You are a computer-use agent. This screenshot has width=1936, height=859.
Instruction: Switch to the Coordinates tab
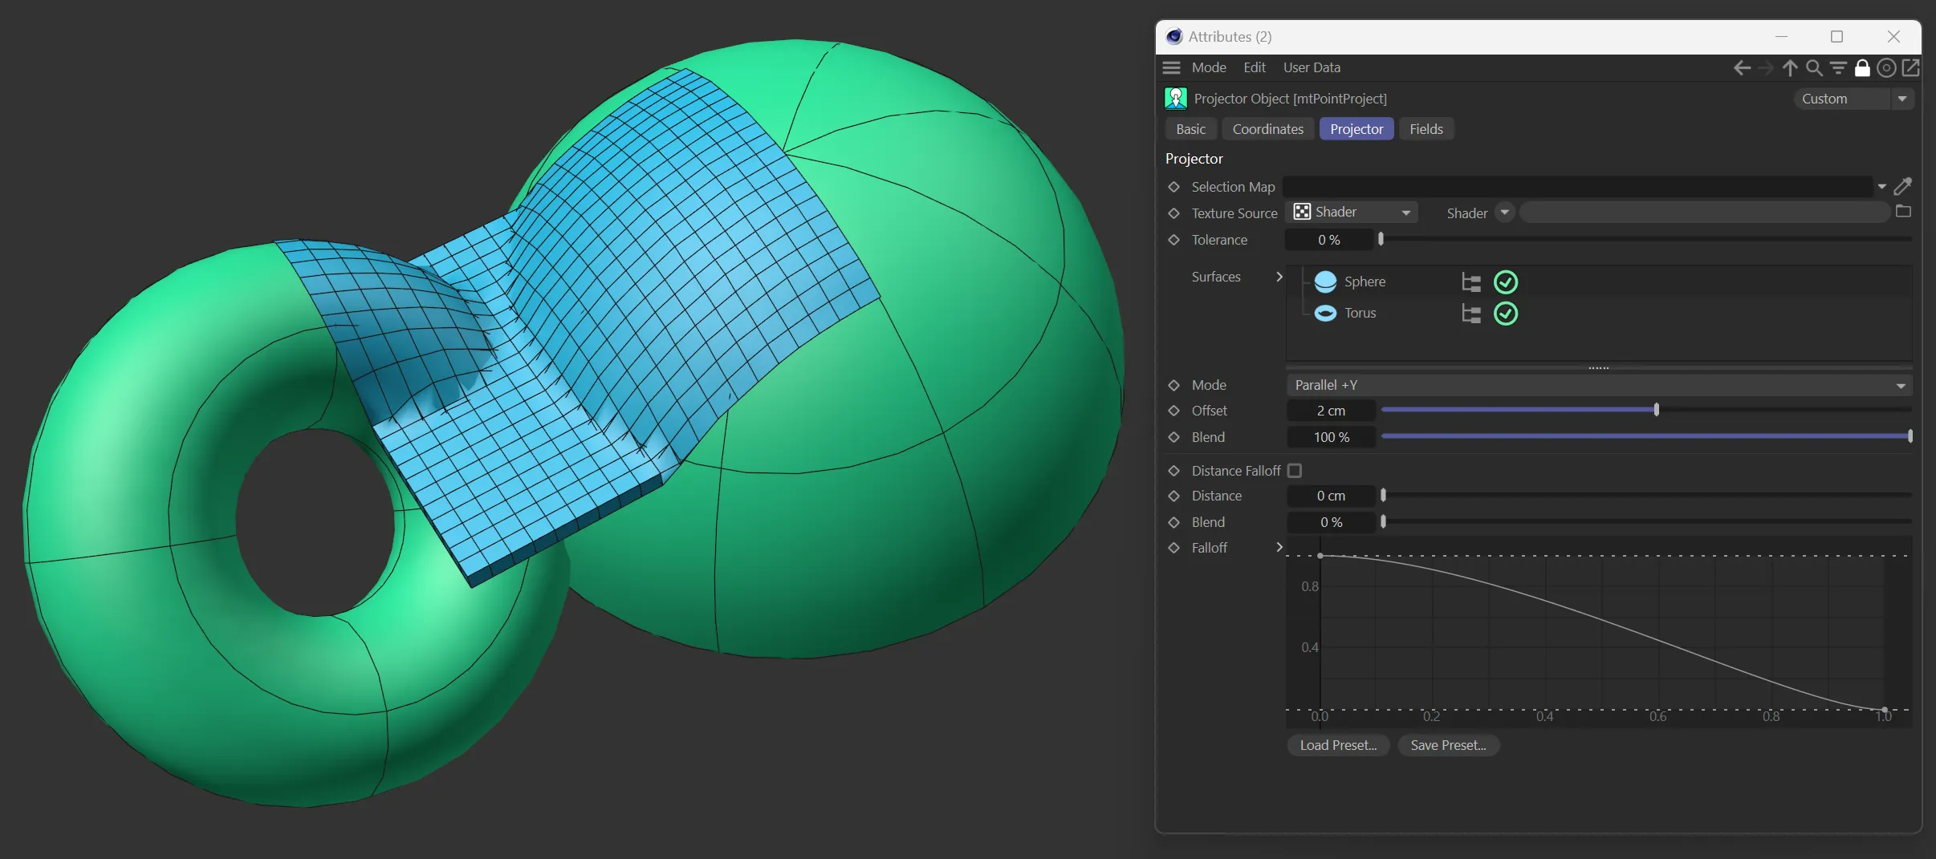coord(1267,129)
